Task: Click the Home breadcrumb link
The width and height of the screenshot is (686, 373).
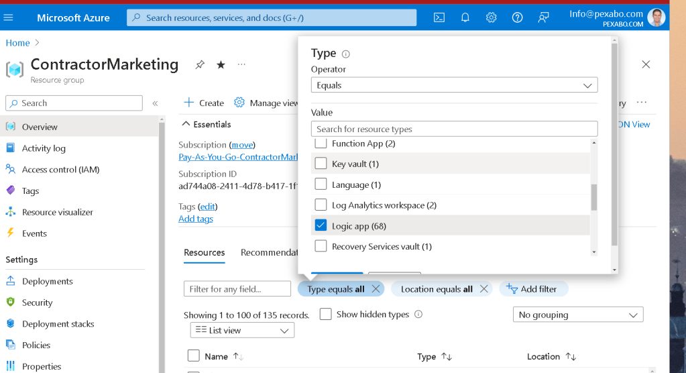Action: [x=17, y=43]
